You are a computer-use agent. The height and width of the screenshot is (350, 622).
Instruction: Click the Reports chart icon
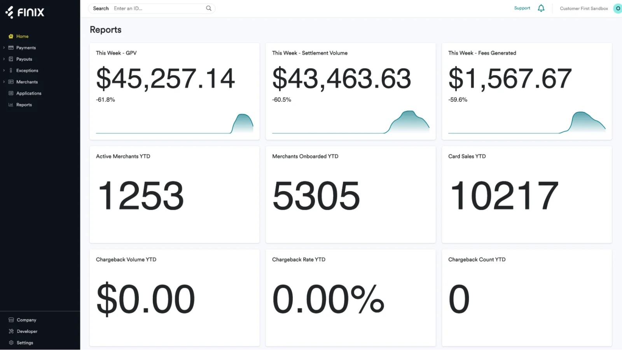click(x=10, y=104)
